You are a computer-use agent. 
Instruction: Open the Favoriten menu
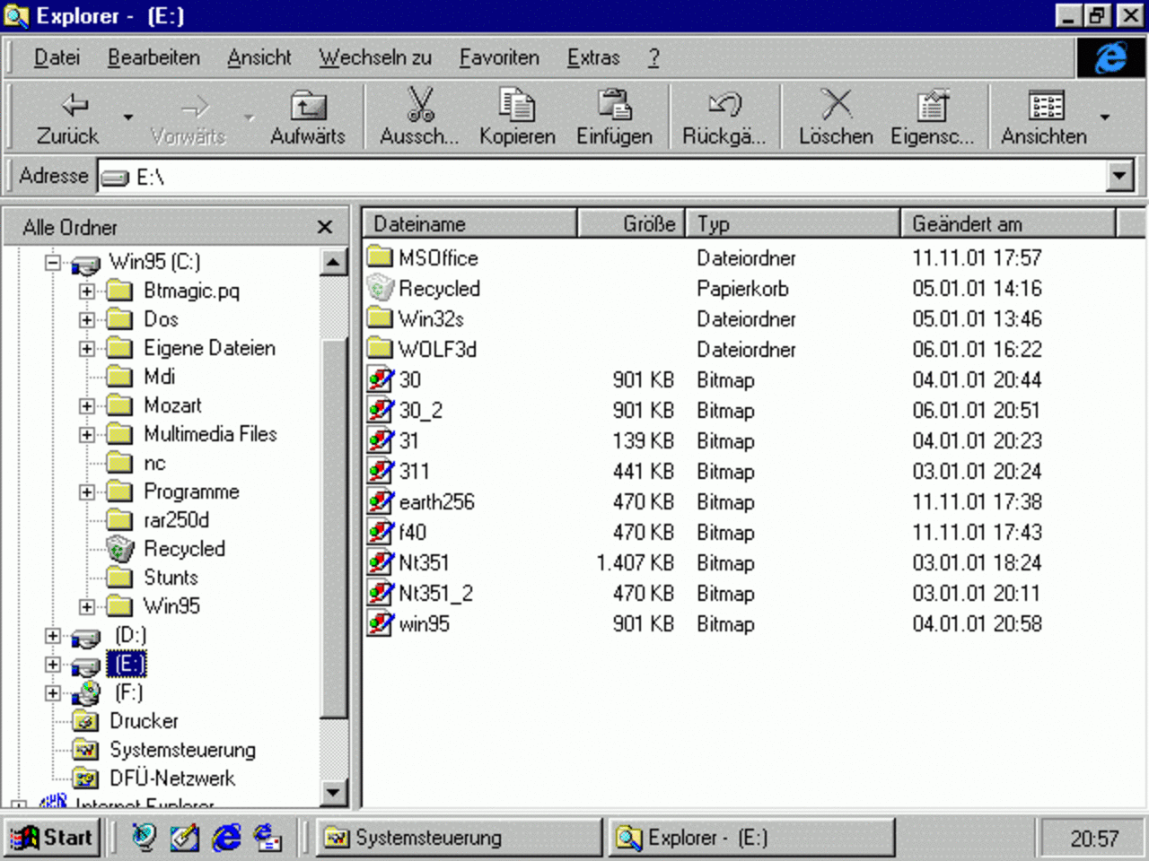[x=499, y=57]
